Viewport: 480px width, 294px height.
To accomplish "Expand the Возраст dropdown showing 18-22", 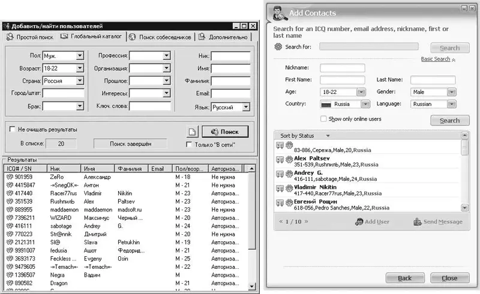I will [80, 68].
